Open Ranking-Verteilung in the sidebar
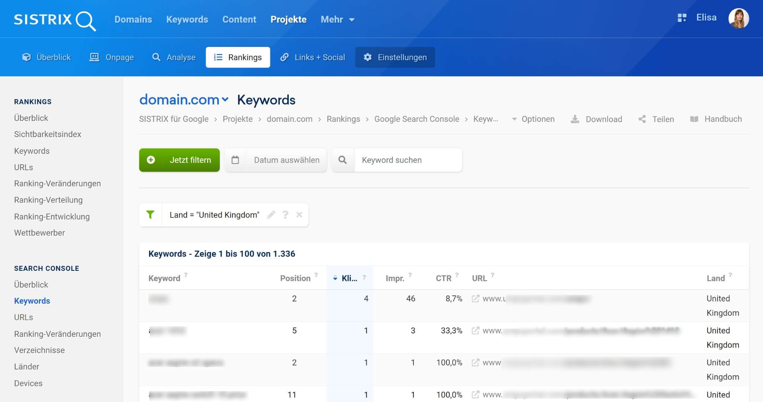Image resolution: width=763 pixels, height=402 pixels. [48, 200]
